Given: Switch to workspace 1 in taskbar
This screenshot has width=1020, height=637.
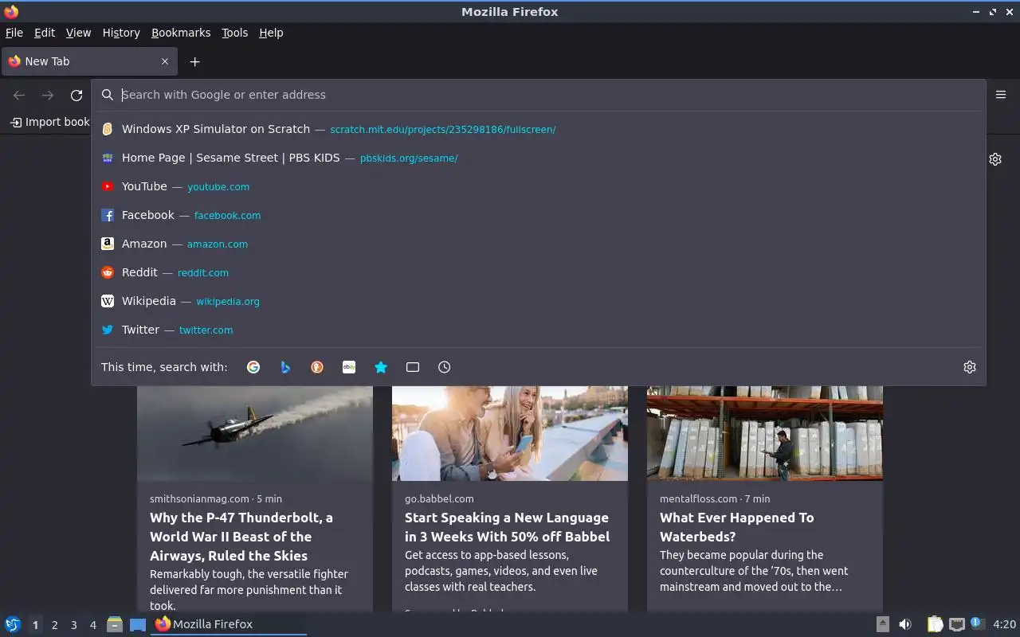Looking at the screenshot, I should [35, 625].
